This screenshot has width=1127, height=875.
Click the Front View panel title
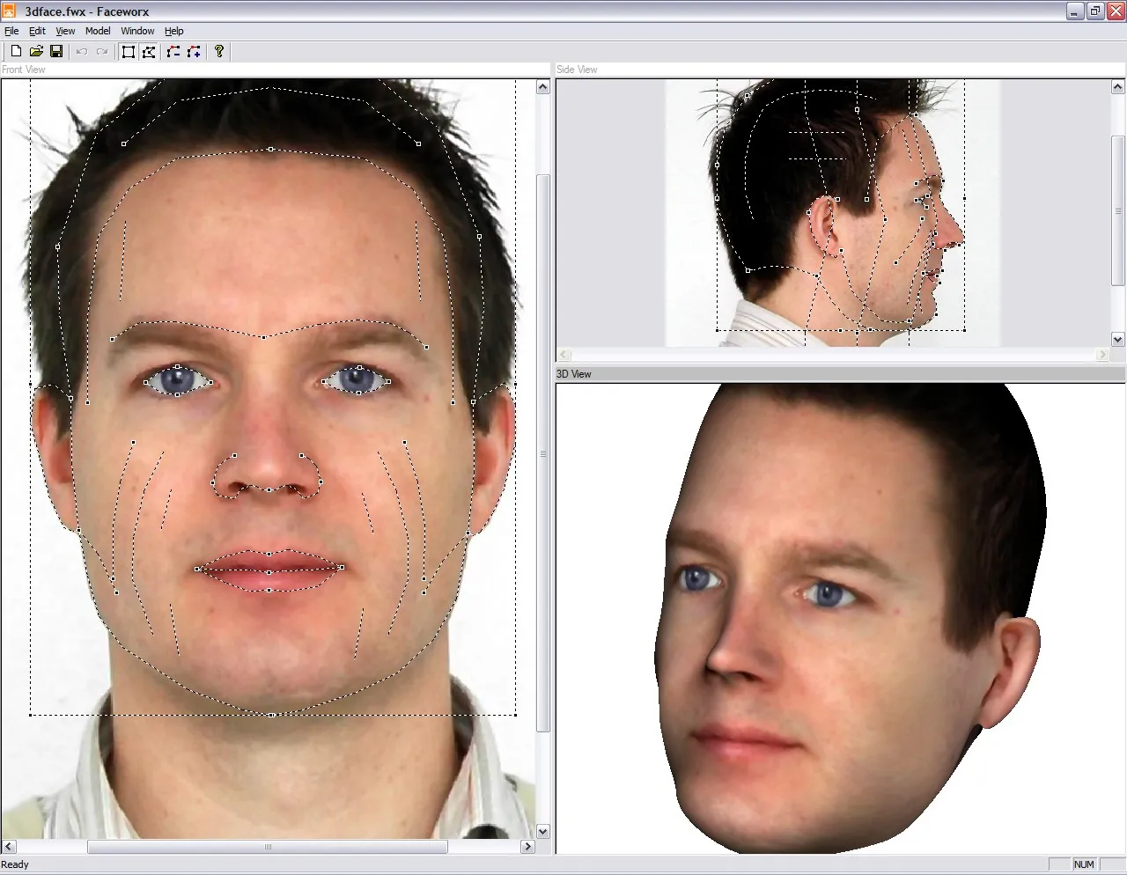[x=24, y=70]
